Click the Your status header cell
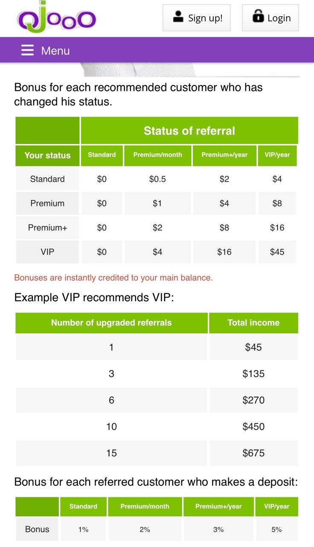The image size is (314, 547). click(47, 156)
